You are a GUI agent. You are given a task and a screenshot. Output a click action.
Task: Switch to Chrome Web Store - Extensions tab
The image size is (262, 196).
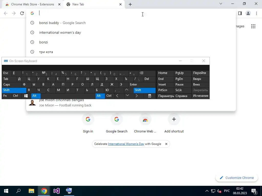tap(32, 4)
